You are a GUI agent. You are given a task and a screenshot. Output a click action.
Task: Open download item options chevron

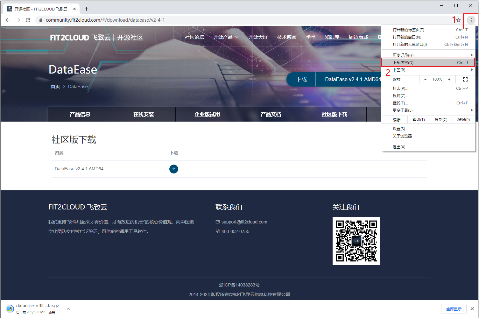[68, 309]
